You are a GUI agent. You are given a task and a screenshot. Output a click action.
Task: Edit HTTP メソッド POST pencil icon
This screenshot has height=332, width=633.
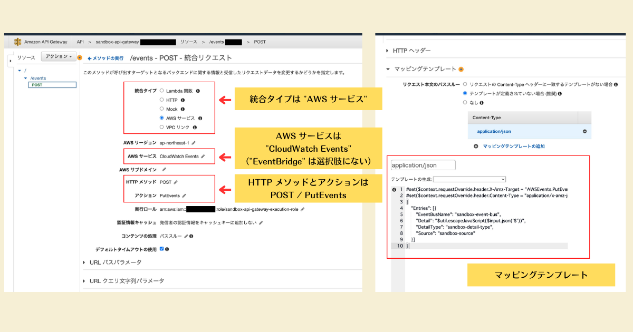(176, 182)
